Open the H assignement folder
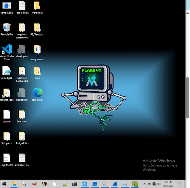 pyautogui.click(x=37, y=53)
